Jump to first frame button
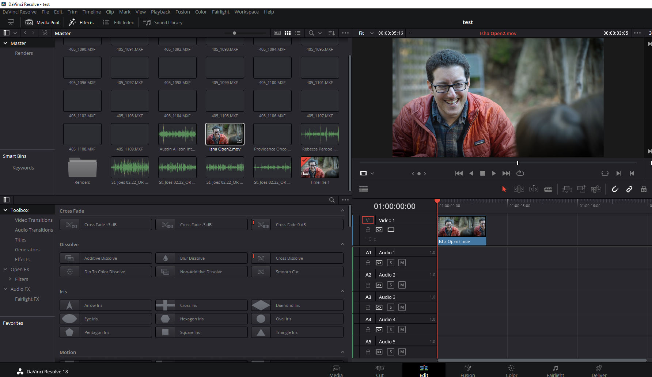This screenshot has width=652, height=377. pos(459,173)
